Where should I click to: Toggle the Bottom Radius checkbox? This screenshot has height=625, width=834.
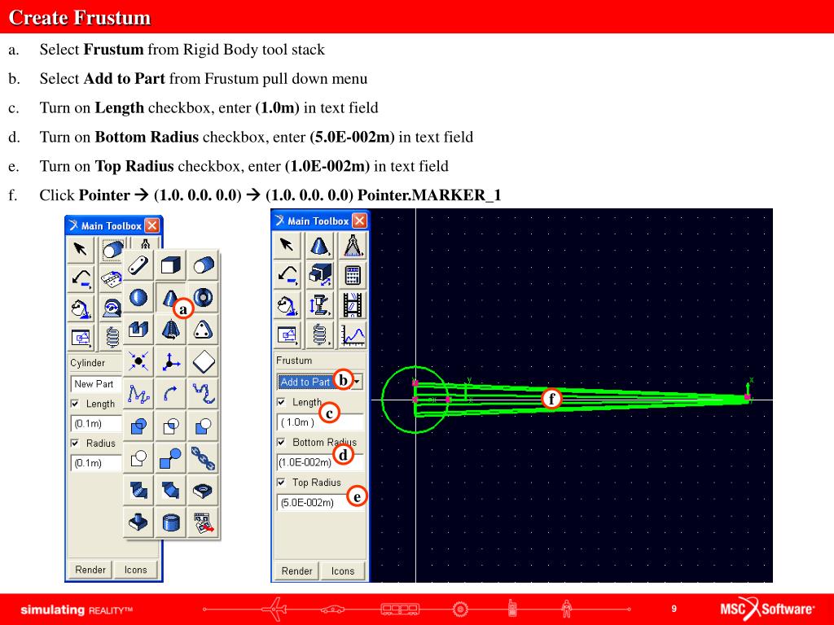pos(281,442)
